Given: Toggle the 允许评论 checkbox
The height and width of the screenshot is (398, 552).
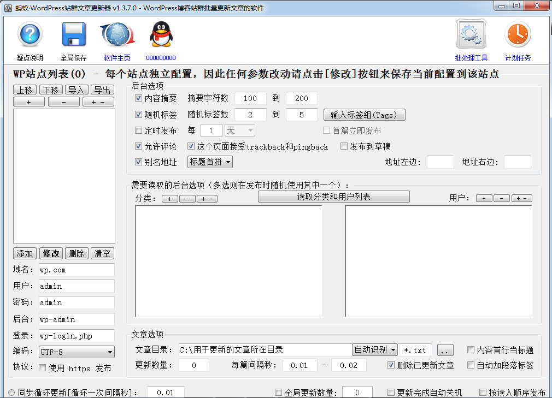Looking at the screenshot, I should [x=138, y=146].
